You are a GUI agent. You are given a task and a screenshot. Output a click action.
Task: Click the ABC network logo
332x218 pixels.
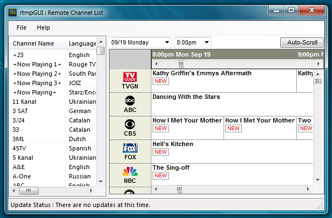point(130,100)
